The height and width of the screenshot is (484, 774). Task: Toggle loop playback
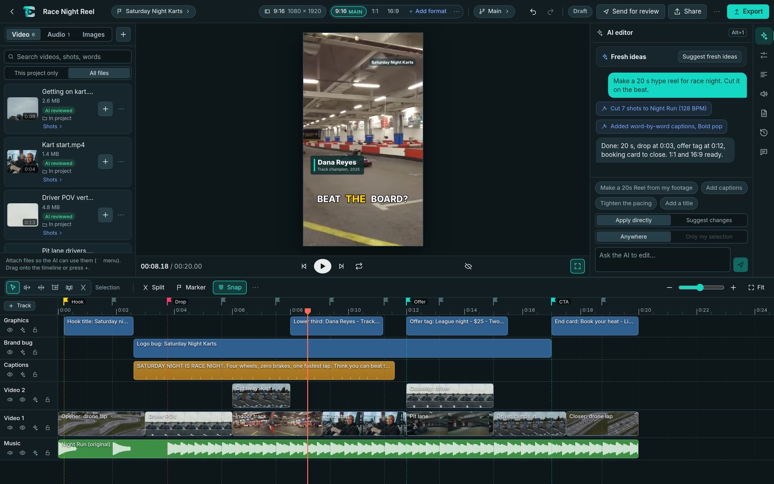click(359, 266)
